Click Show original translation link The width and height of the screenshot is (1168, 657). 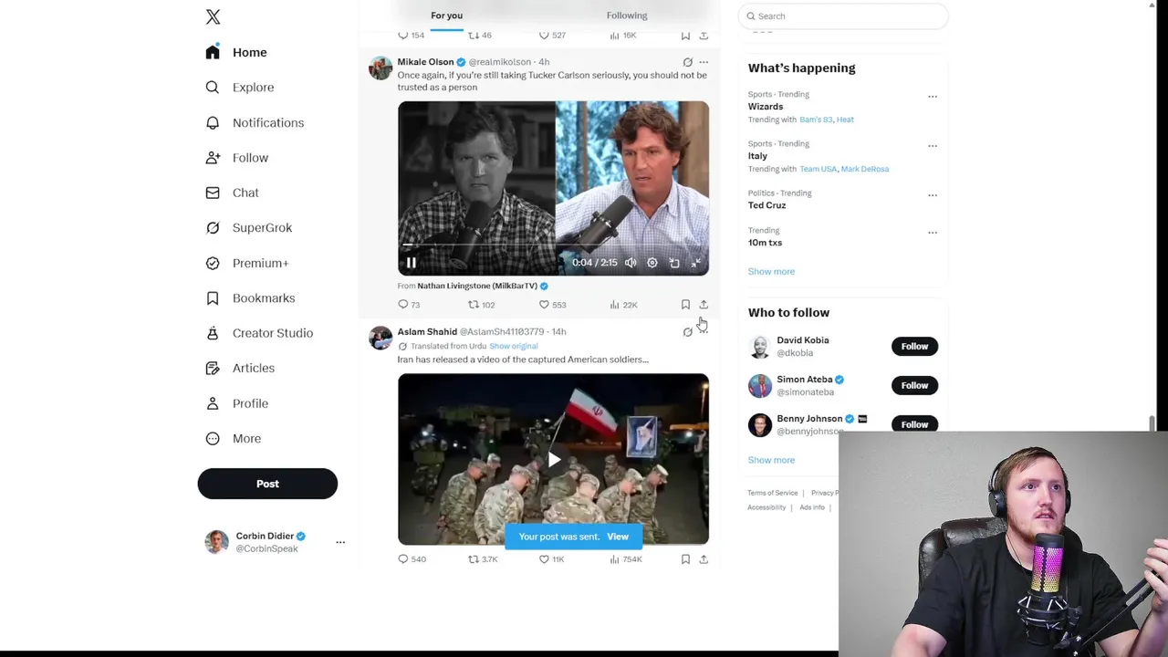tap(514, 346)
